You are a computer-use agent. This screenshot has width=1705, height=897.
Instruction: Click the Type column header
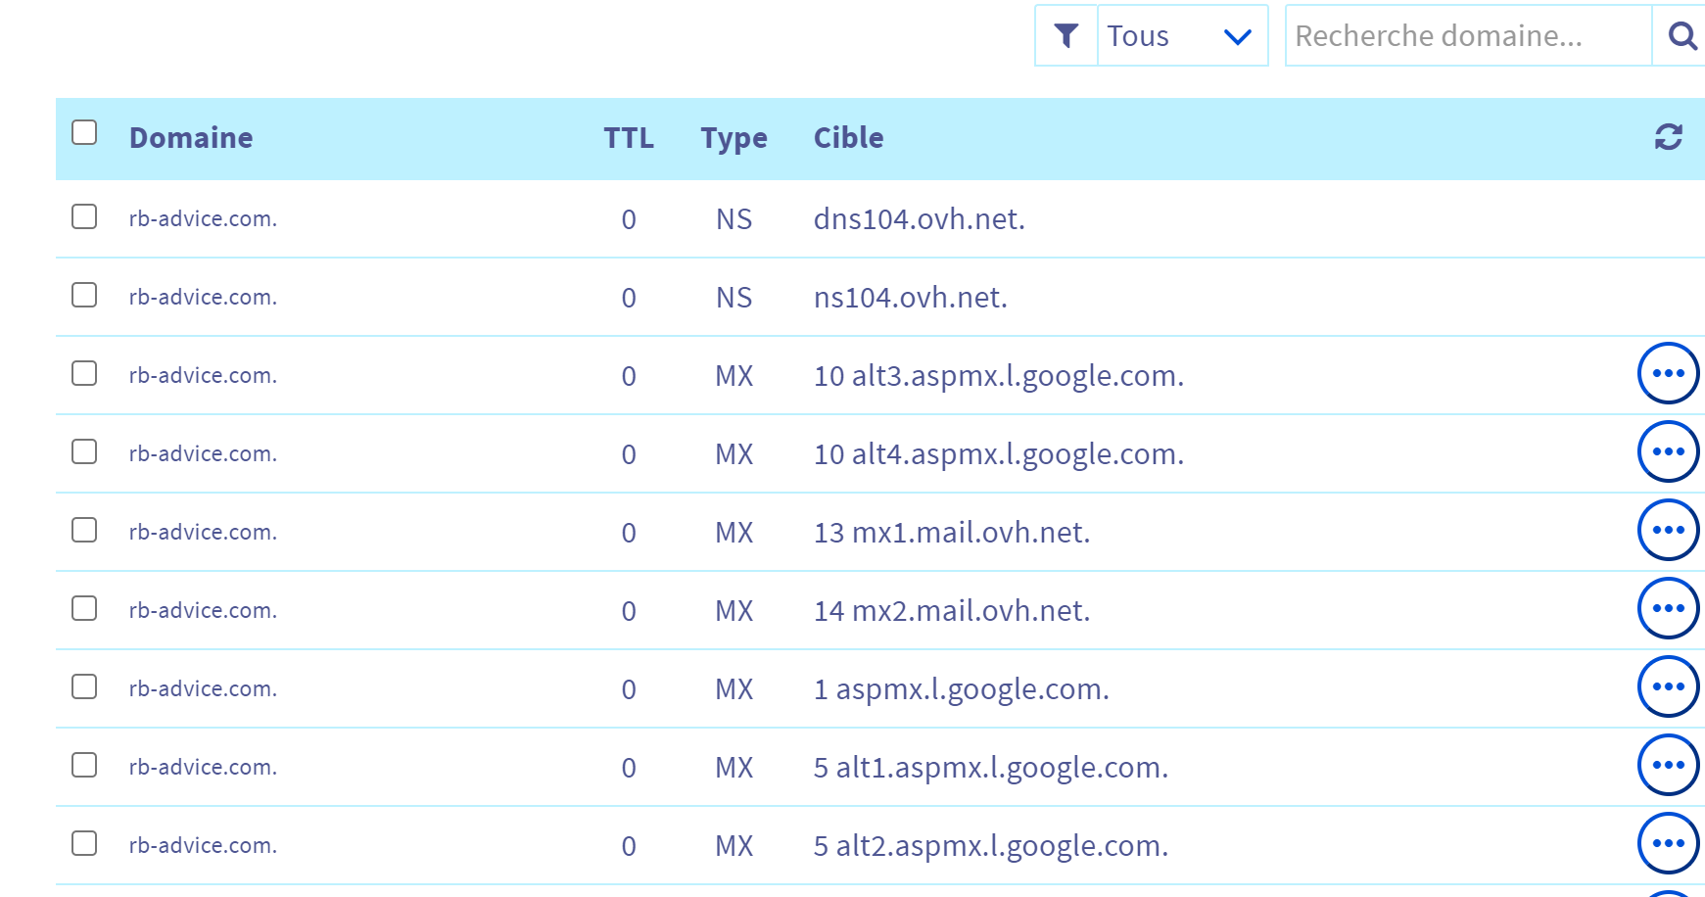pyautogui.click(x=734, y=138)
